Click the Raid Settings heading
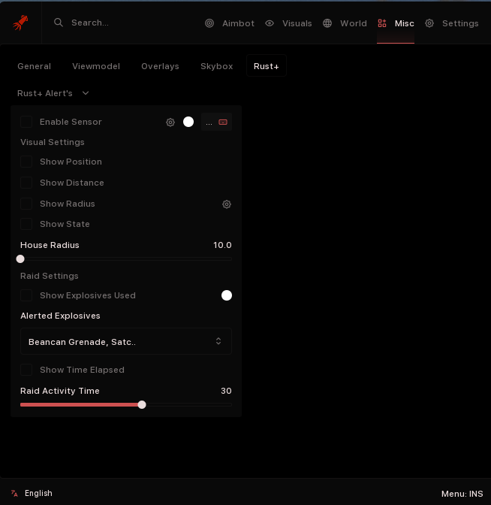Image resolution: width=491 pixels, height=505 pixels. pos(50,276)
